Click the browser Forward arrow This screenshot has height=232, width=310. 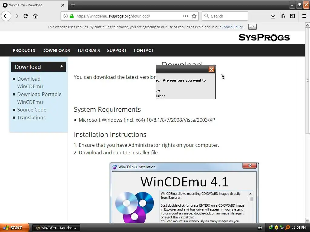16,16
